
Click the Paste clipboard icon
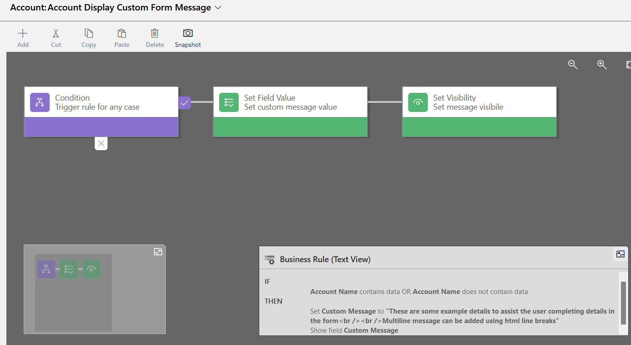[122, 34]
